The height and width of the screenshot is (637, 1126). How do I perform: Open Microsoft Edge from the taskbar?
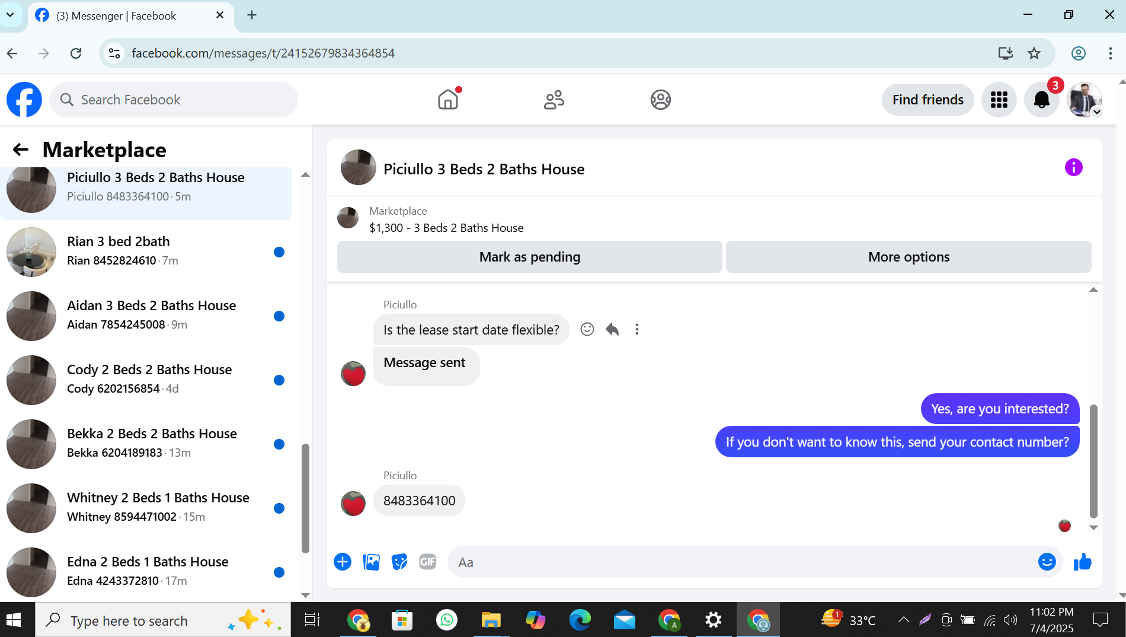580,620
